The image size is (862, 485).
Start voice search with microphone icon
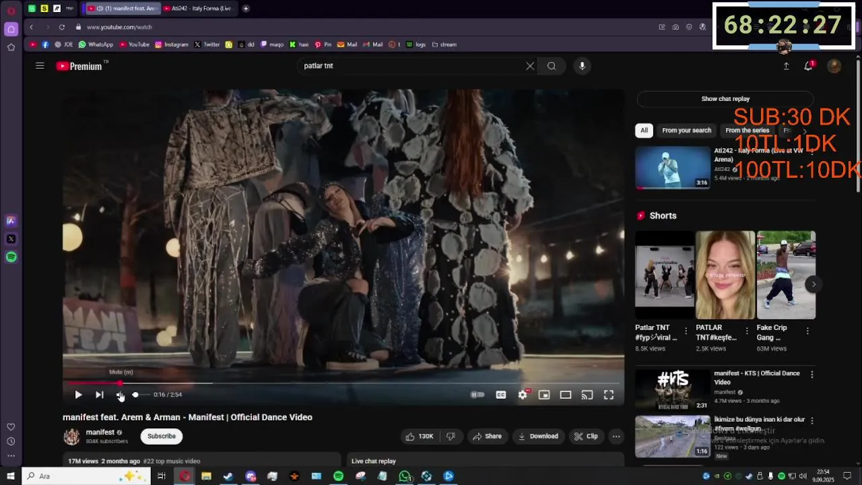(x=583, y=66)
